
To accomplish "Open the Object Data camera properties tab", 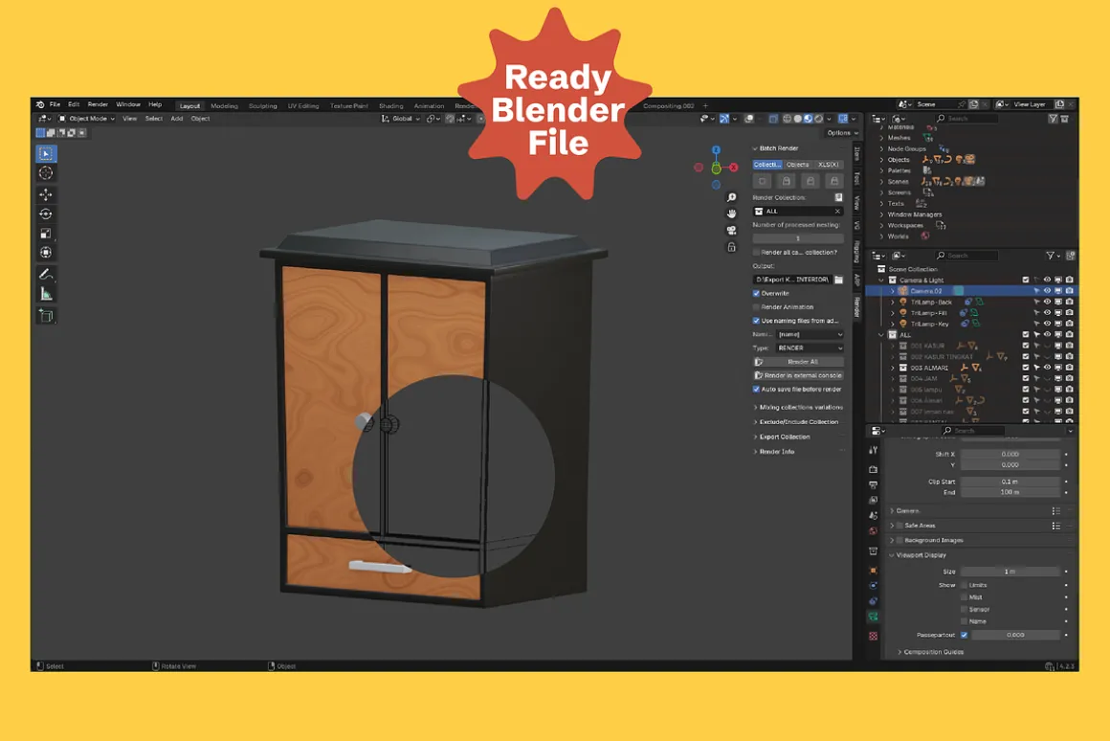I will click(x=873, y=617).
